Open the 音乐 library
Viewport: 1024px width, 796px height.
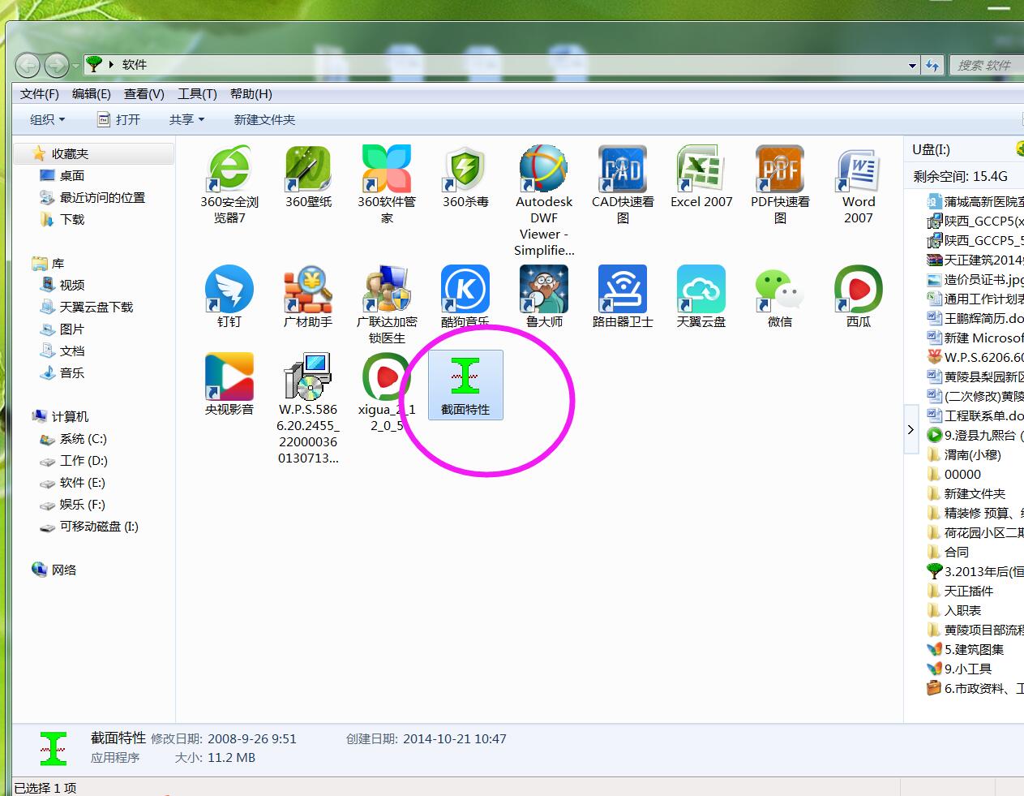tap(71, 372)
